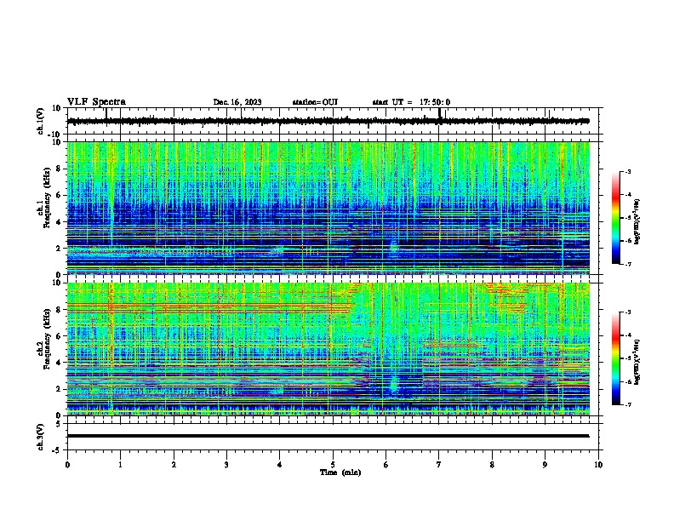Click time axis tick label "5"
674x521 pixels.
pyautogui.click(x=333, y=465)
